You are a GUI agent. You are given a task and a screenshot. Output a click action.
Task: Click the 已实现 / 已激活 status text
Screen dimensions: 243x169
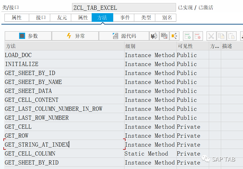pyautogui.click(x=196, y=8)
